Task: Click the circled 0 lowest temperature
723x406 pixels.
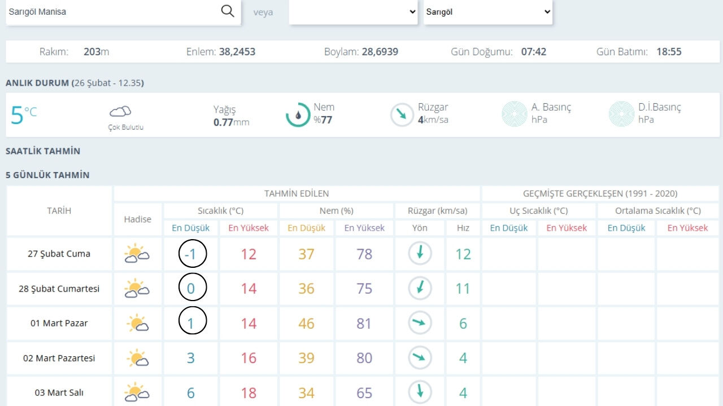Action: point(192,289)
